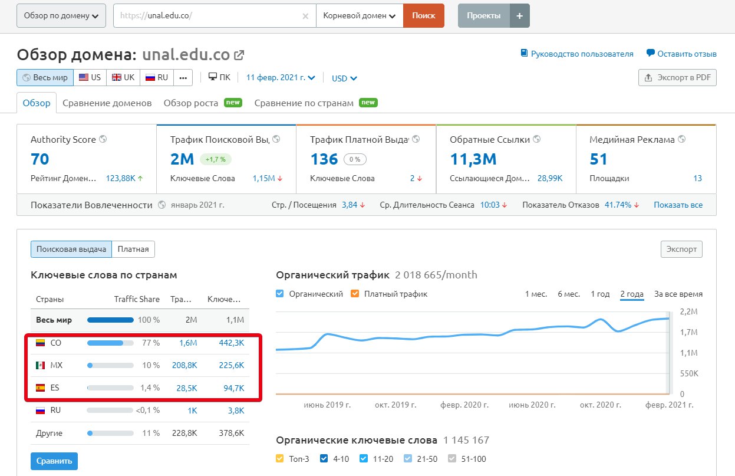The height and width of the screenshot is (476, 735).
Task: Open more countries ellipsis button
Action: pos(183,77)
